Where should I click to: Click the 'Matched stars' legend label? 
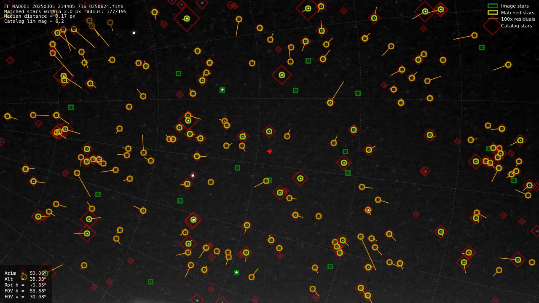(x=518, y=13)
